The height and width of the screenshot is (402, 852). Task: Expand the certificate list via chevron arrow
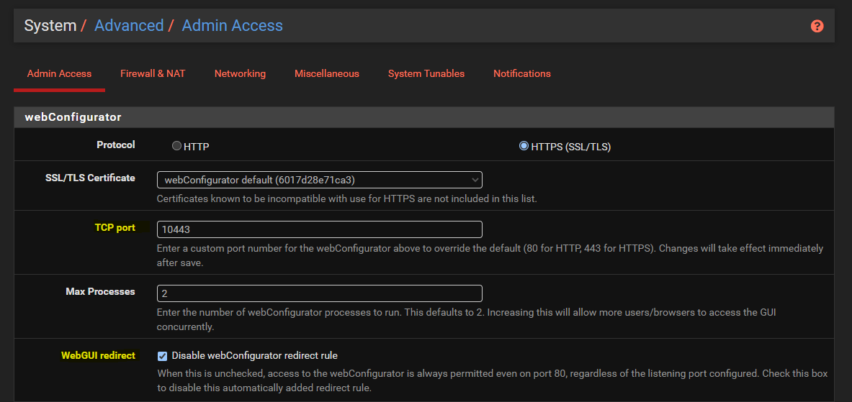[475, 180]
